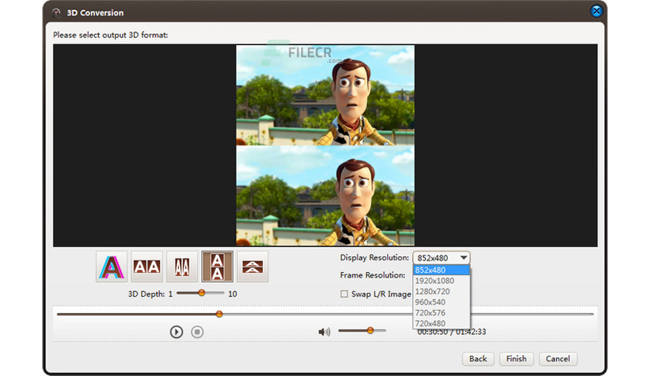Click the video seek bar handle
650x376 pixels.
(x=219, y=315)
